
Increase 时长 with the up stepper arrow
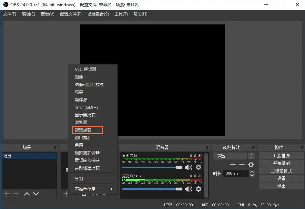252,171
